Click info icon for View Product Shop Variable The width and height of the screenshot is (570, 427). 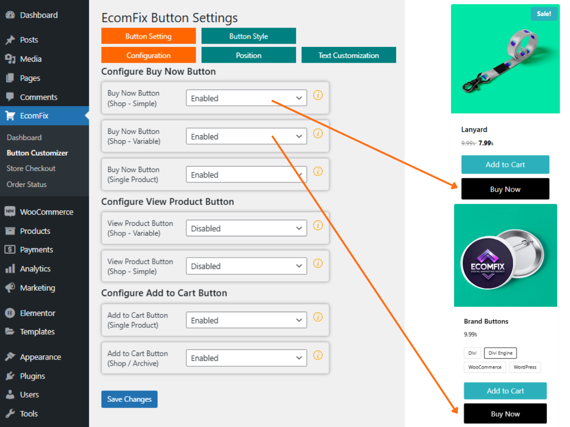click(318, 225)
